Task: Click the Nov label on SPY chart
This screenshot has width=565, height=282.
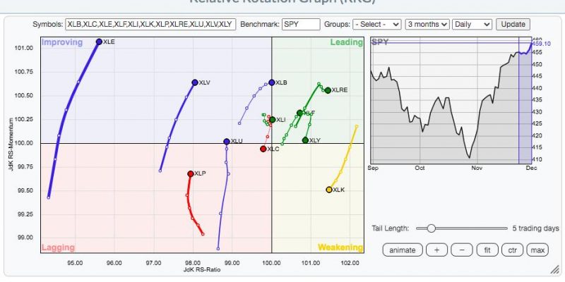Action: pyautogui.click(x=477, y=168)
